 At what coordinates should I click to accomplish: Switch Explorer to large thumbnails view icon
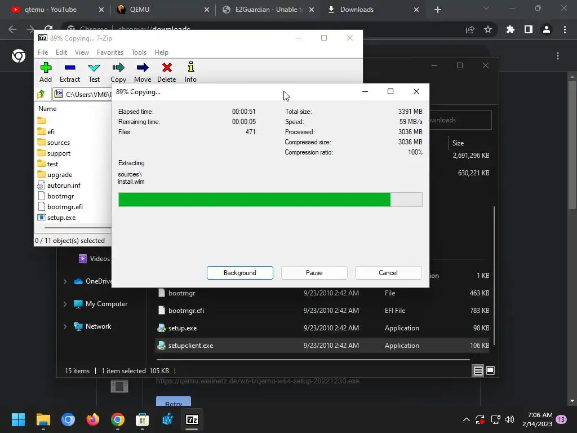[x=490, y=370]
